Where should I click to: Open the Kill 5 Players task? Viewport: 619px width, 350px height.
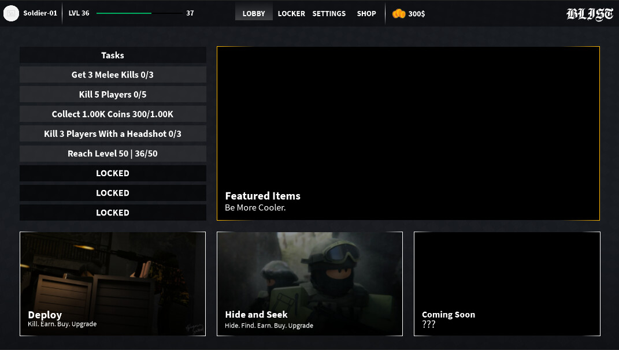click(x=113, y=94)
